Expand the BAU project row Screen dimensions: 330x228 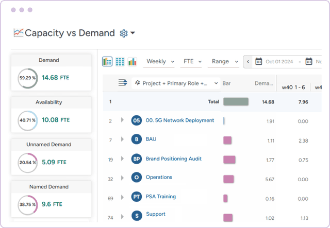click(x=123, y=139)
